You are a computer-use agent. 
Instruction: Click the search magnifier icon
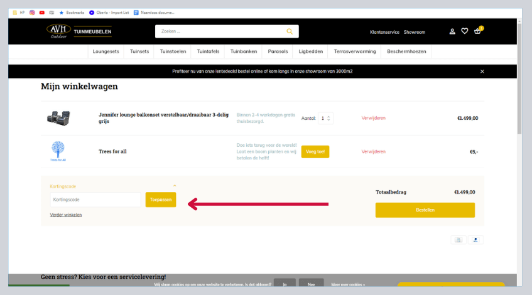tap(289, 31)
